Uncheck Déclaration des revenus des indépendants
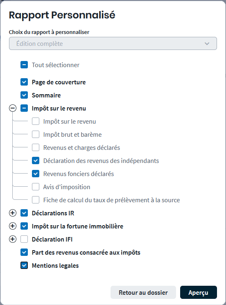This screenshot has height=305, width=226. pyautogui.click(x=36, y=160)
